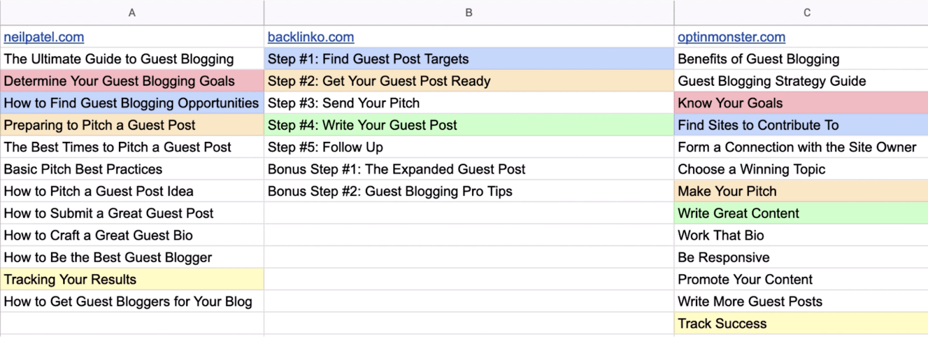Open the backlinko.com link
This screenshot has width=928, height=337.
(311, 37)
